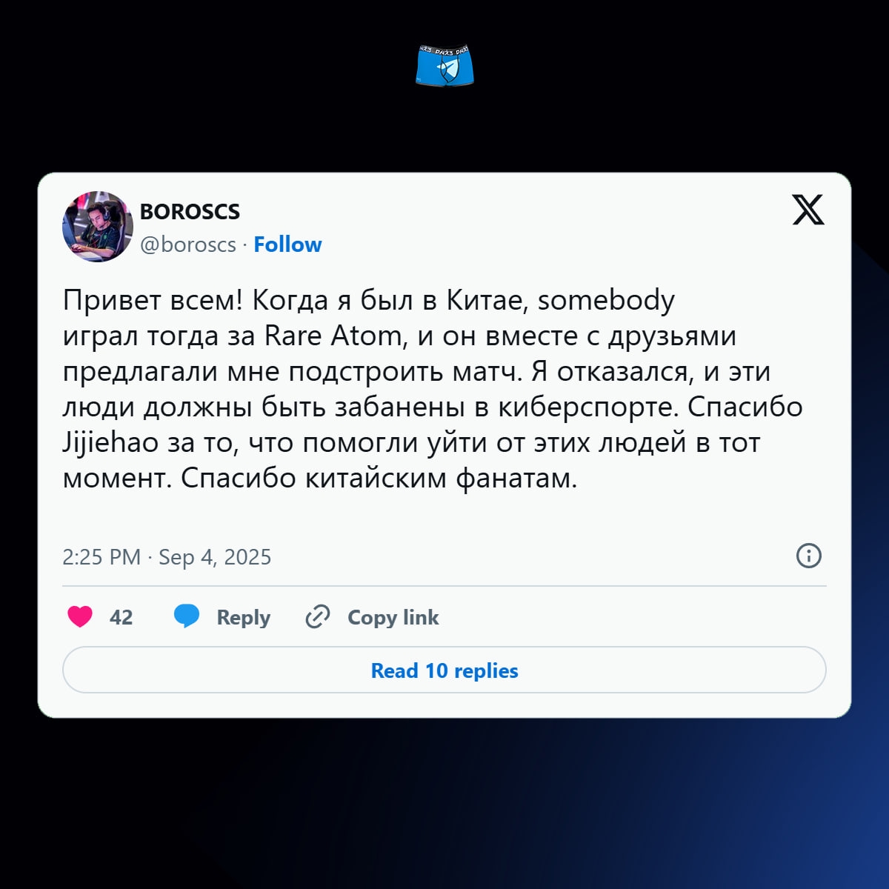Screen dimensions: 889x889
Task: Open the BOROSCS display name
Action: pos(190,212)
